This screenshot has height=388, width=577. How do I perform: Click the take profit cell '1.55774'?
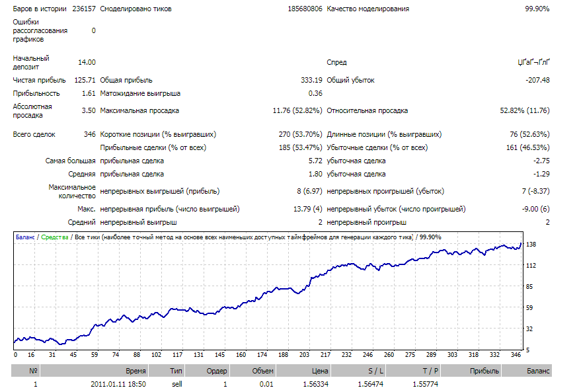(x=426, y=384)
